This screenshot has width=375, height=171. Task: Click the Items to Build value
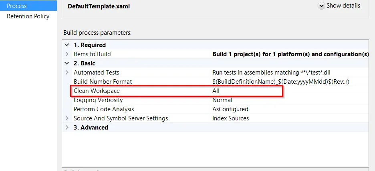click(290, 54)
